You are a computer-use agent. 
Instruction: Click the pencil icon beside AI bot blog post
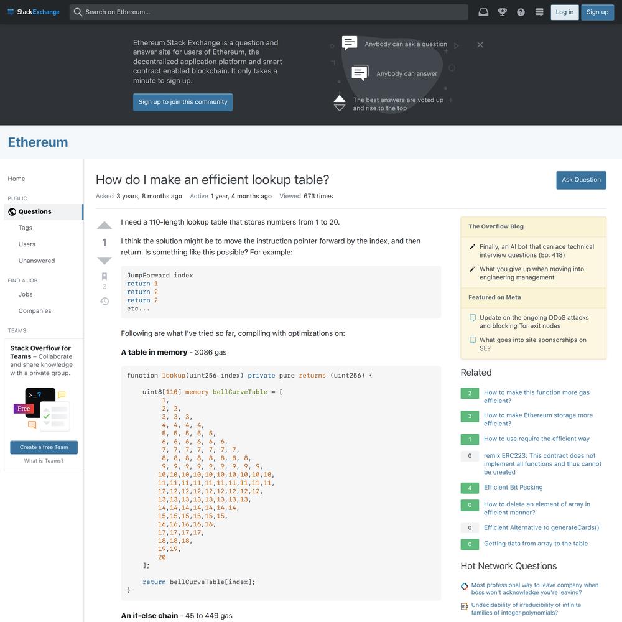point(472,247)
